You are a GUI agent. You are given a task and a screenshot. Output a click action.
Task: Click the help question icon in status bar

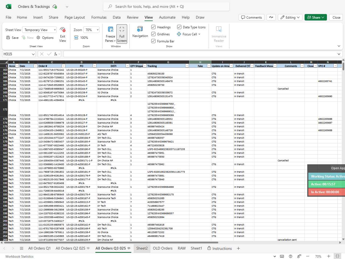(x=291, y=256)
